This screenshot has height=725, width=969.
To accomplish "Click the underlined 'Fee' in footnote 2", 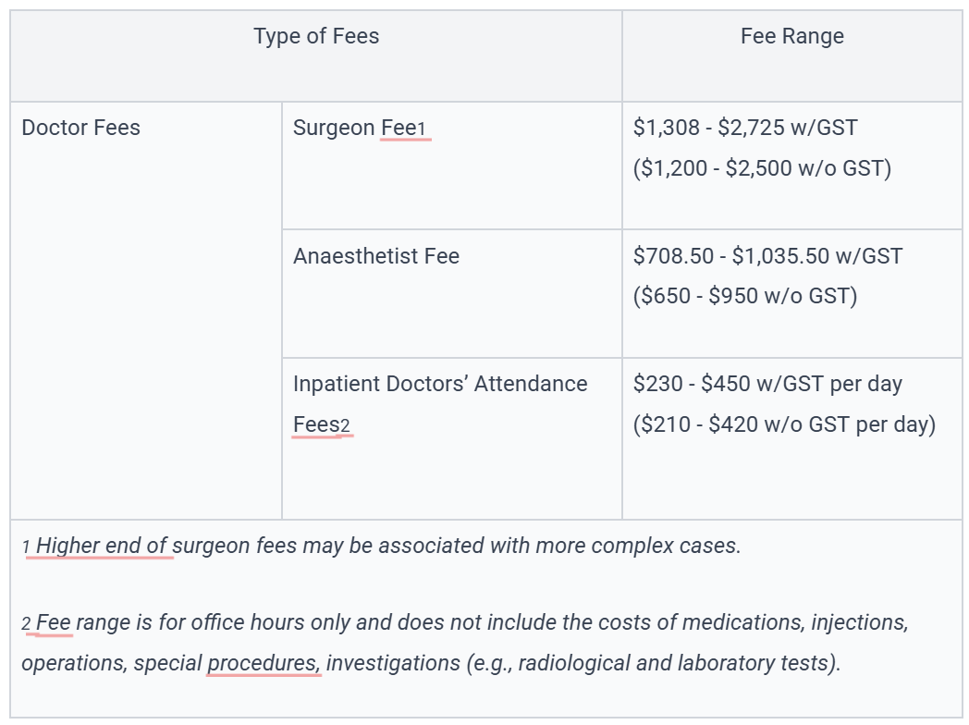I will (54, 622).
